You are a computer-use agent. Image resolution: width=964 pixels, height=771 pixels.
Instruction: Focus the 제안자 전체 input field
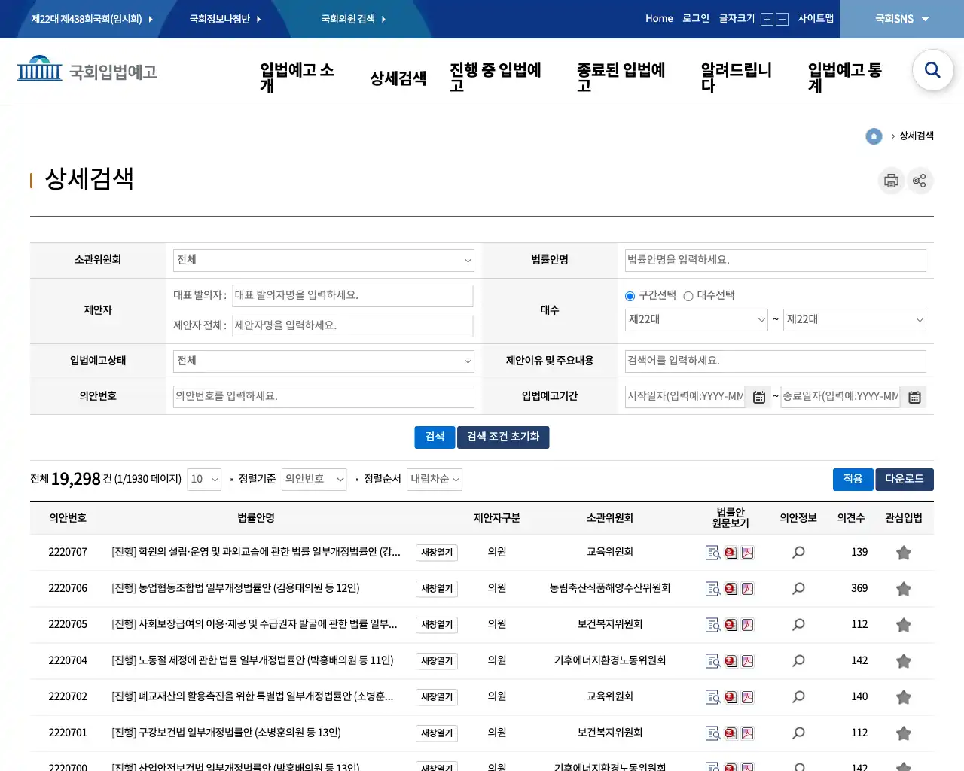click(x=352, y=326)
